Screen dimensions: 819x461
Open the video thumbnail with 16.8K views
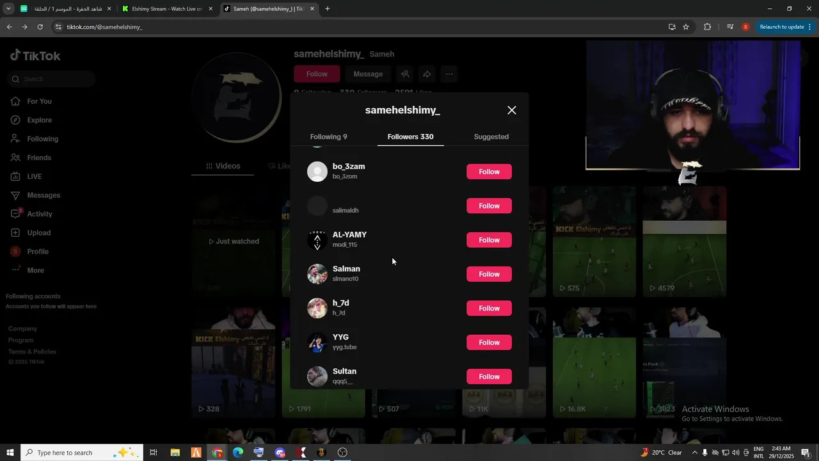(594, 362)
